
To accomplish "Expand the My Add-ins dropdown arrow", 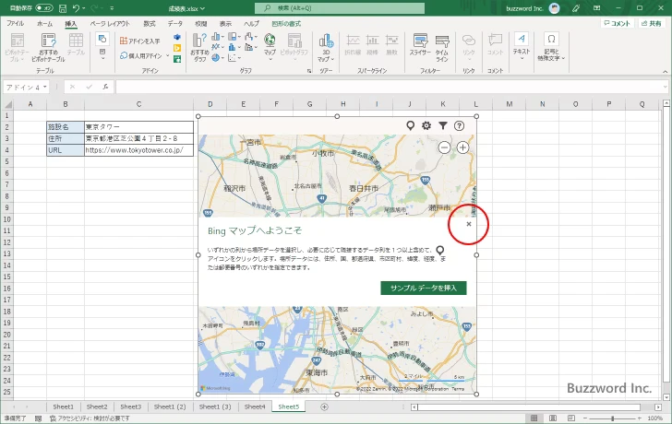I will click(x=167, y=55).
